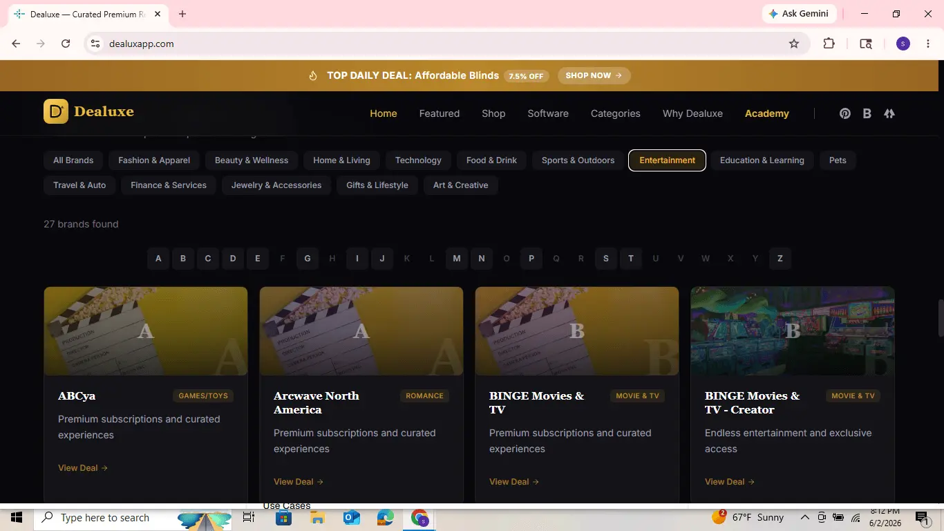Open the Featured nav item
The image size is (944, 531).
[x=440, y=113]
